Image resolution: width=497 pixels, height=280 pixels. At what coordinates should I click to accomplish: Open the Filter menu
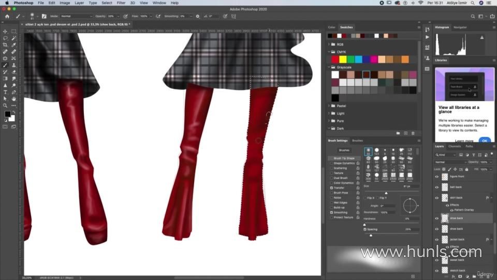coord(121,3)
